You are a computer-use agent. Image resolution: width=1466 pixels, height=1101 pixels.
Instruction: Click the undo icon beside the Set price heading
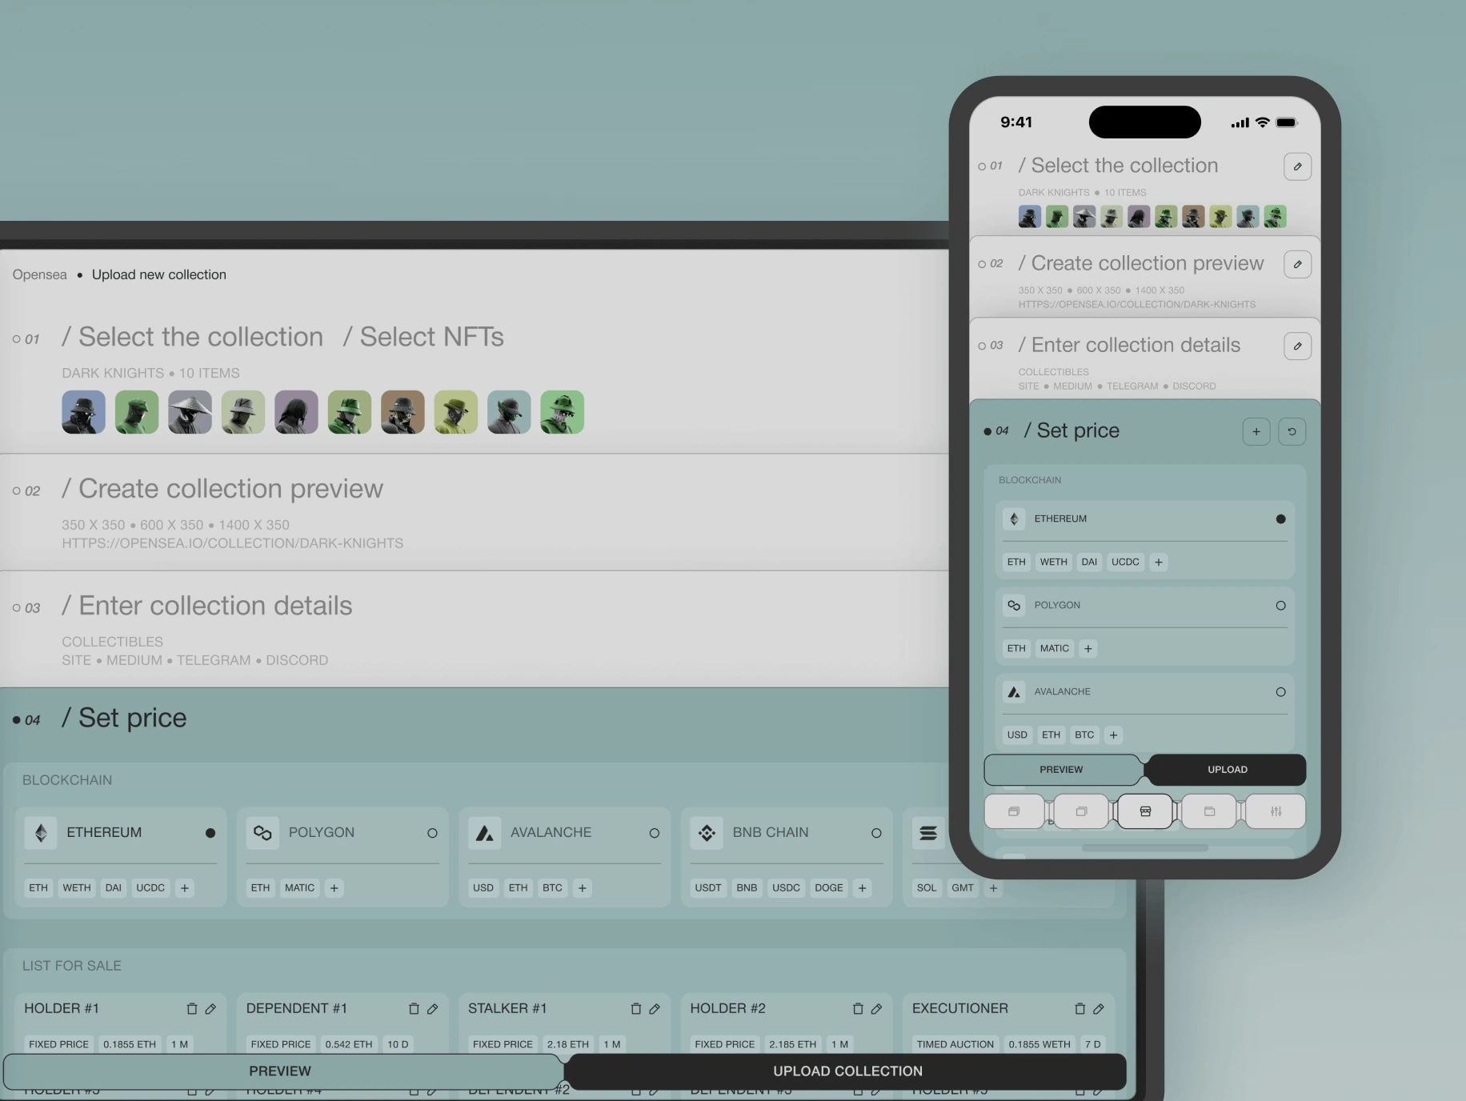pos(1292,431)
